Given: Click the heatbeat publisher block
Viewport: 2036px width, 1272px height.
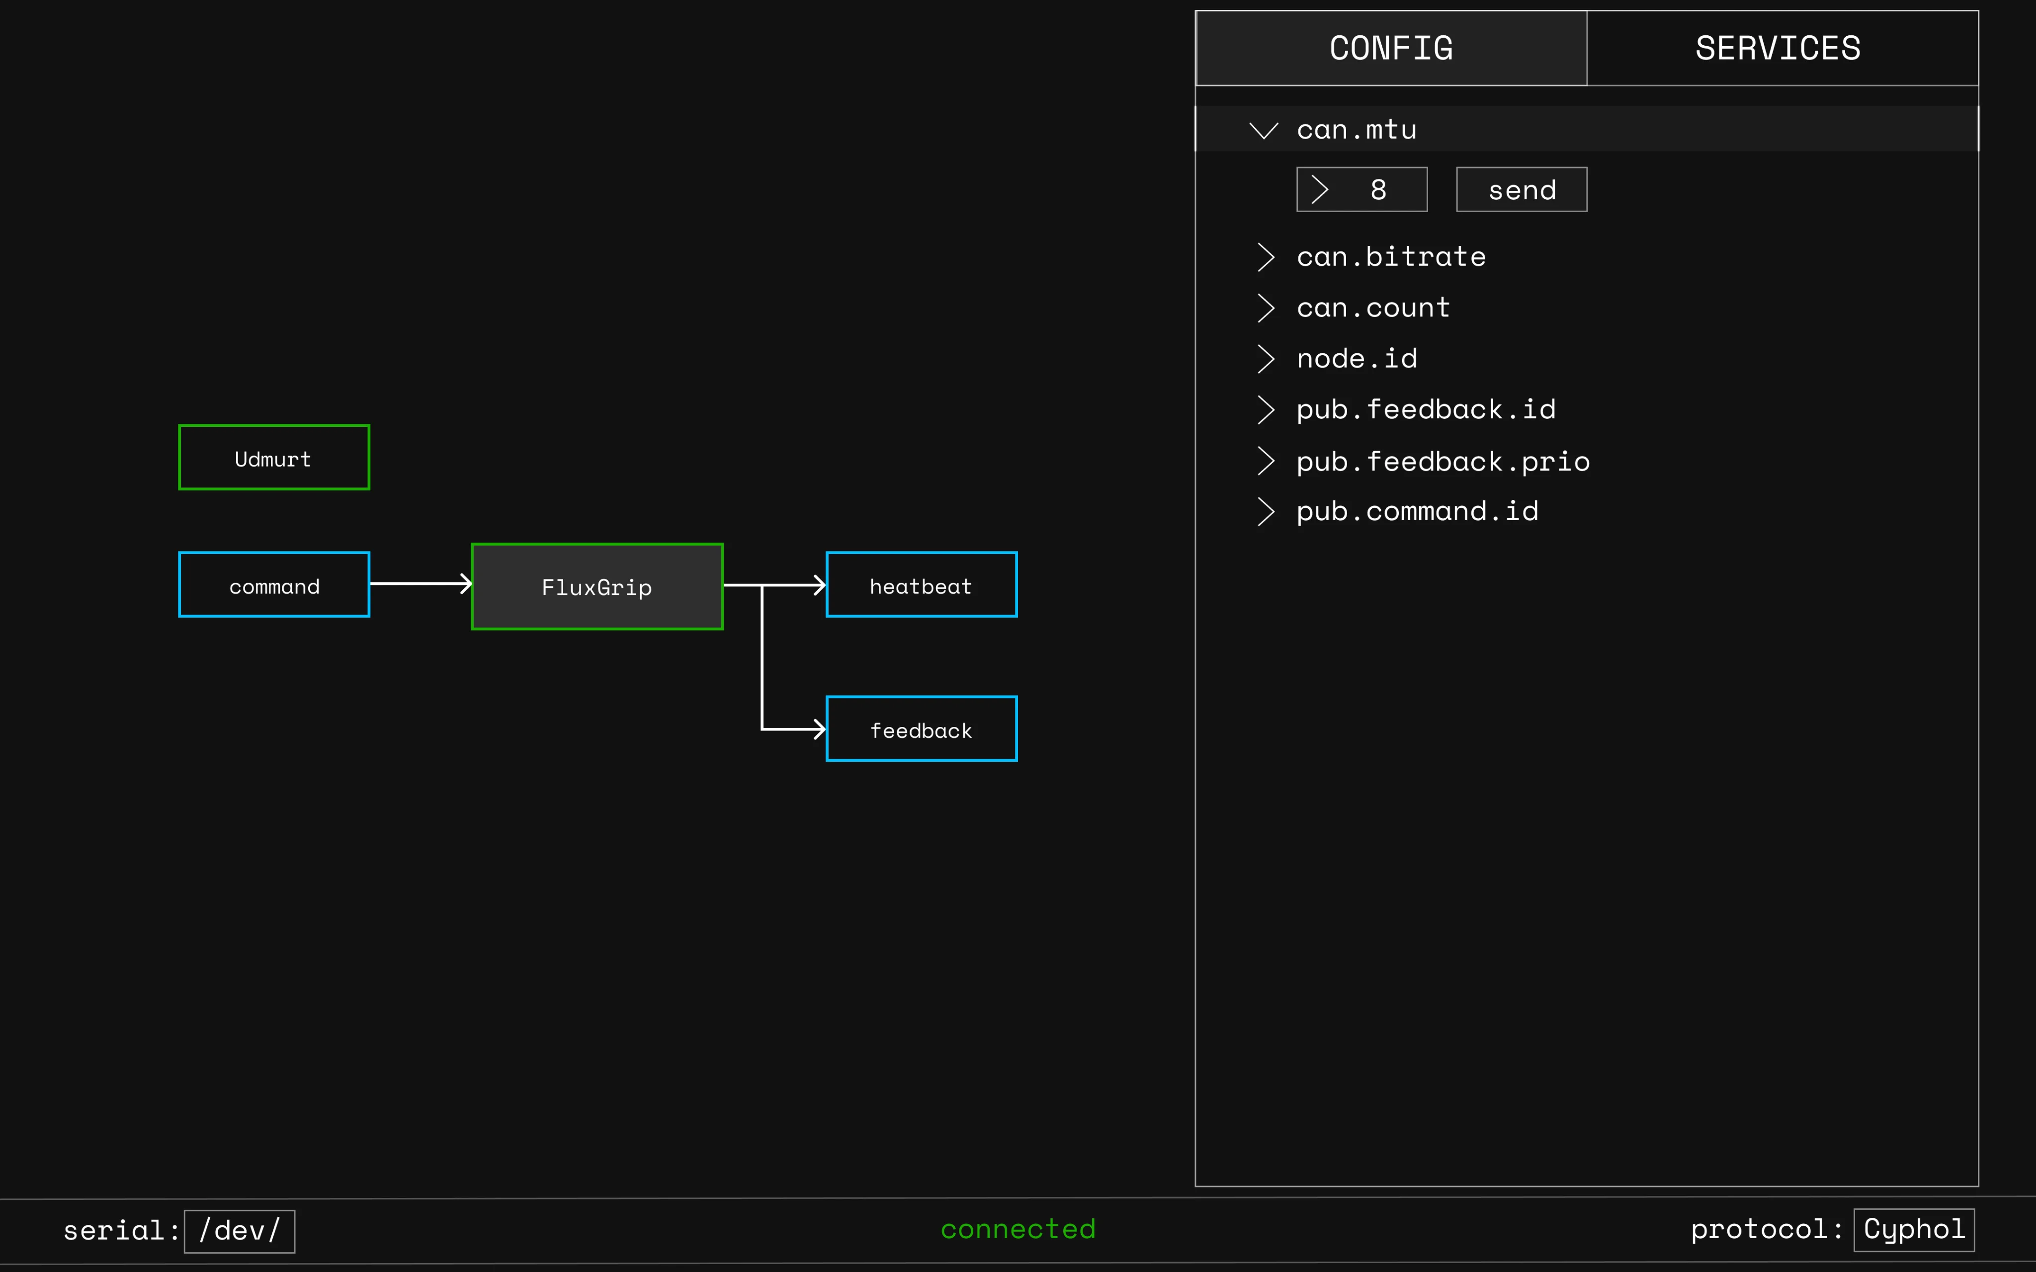Looking at the screenshot, I should [921, 585].
